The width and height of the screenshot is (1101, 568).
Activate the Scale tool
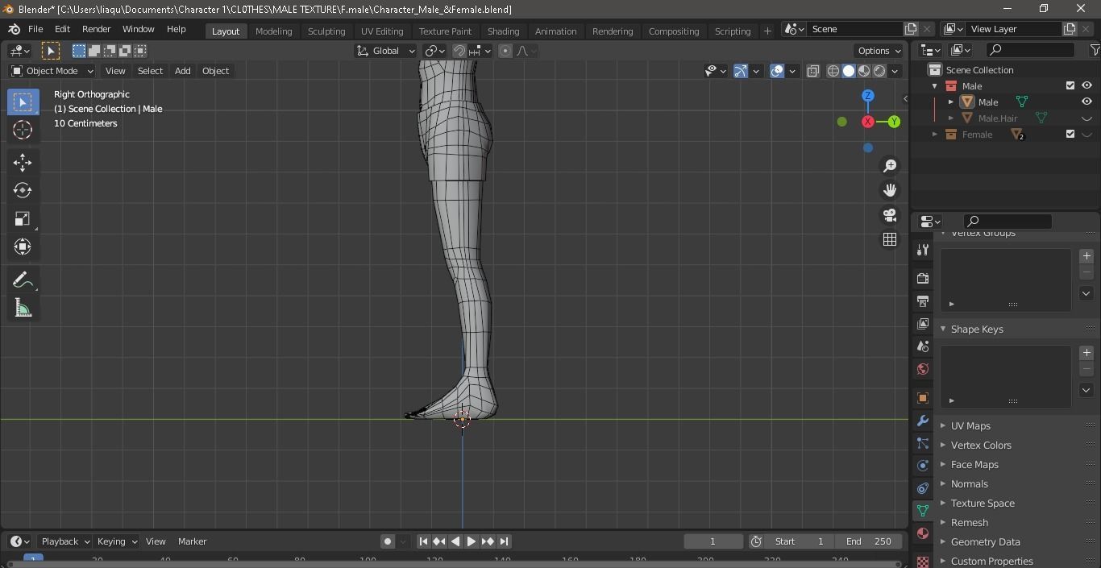23,219
